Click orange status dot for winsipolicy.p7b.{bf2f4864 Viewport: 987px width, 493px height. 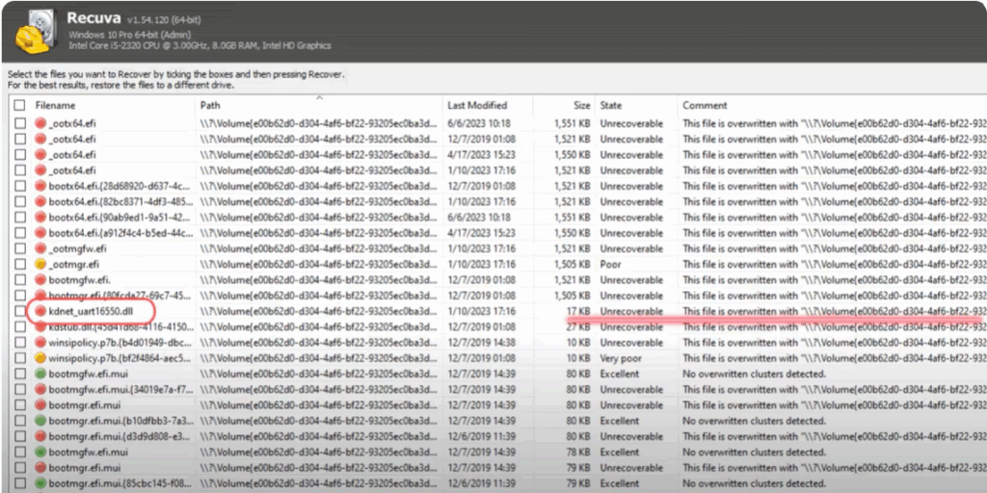[x=41, y=358]
